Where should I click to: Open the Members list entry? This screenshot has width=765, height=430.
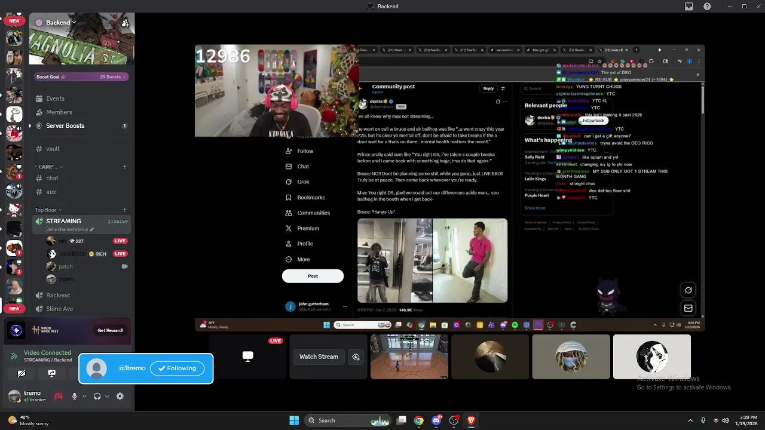(x=81, y=112)
